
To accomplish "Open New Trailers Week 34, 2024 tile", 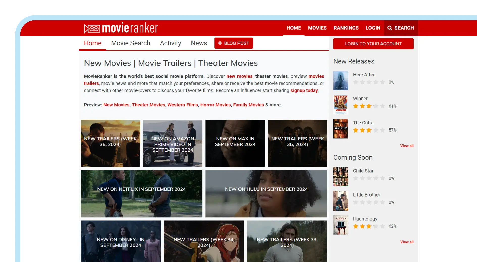I will click(204, 241).
